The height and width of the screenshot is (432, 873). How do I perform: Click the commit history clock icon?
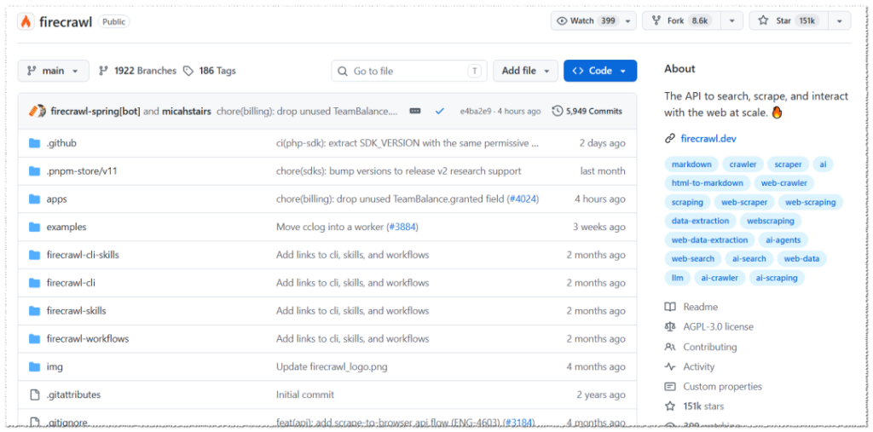point(558,111)
